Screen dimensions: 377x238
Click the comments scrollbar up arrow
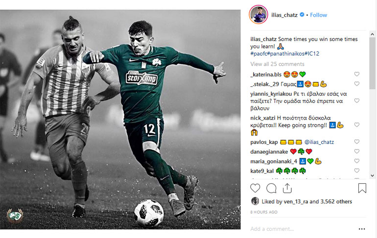pyautogui.click(x=372, y=34)
